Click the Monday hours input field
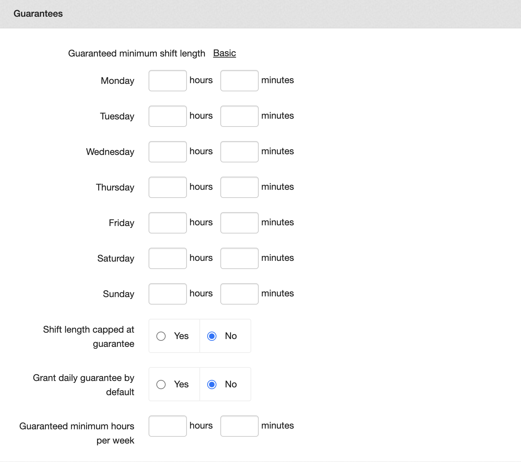This screenshot has height=462, width=521. point(167,81)
